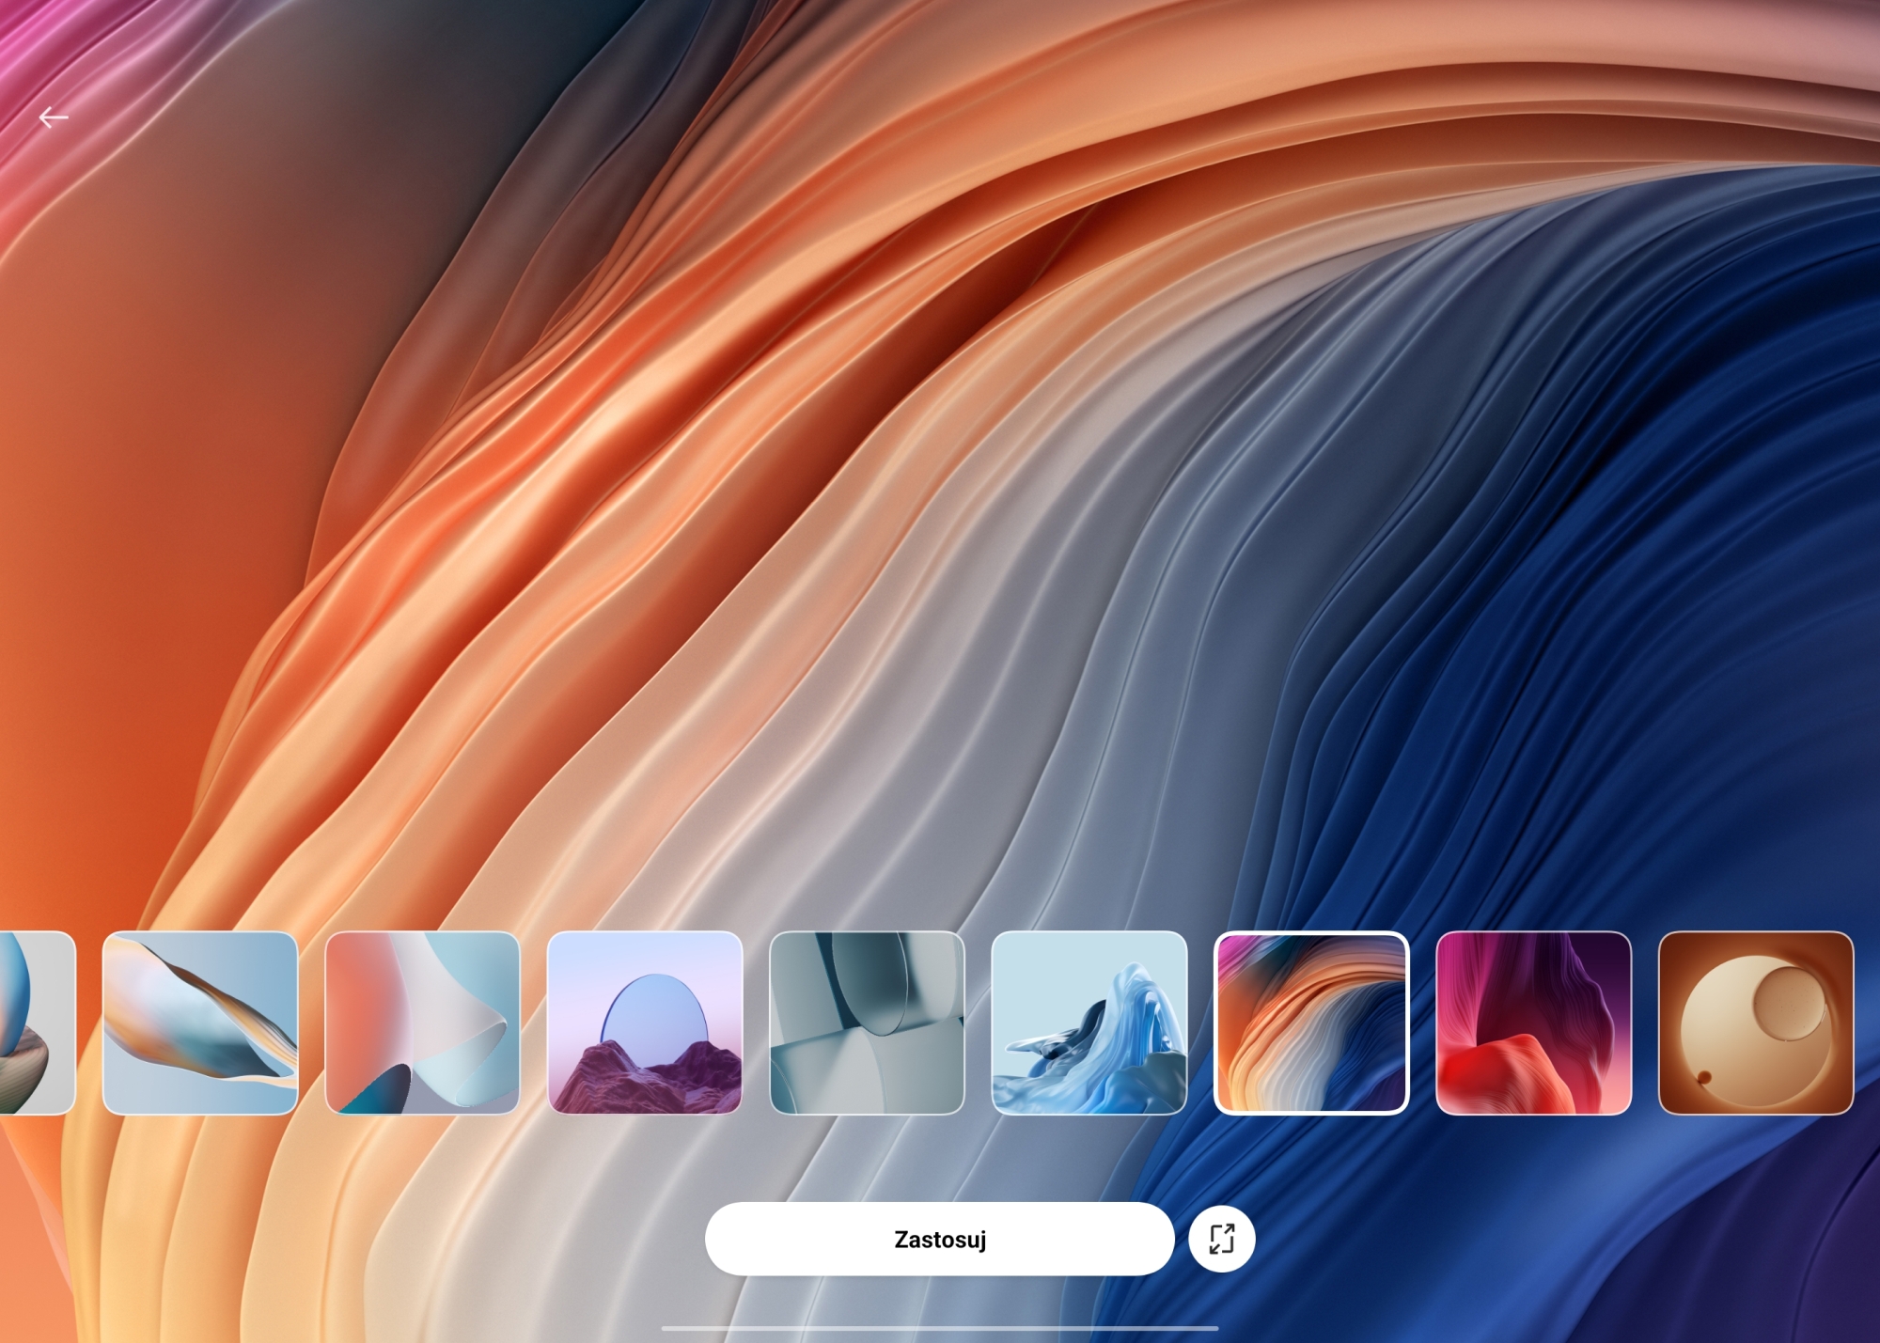The height and width of the screenshot is (1343, 1880).
Task: Select the partially visible blue sphere wallpaper
Action: (x=36, y=1023)
